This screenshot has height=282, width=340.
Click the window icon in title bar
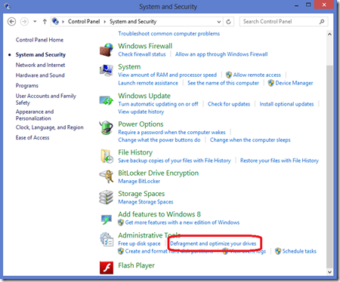8,6
